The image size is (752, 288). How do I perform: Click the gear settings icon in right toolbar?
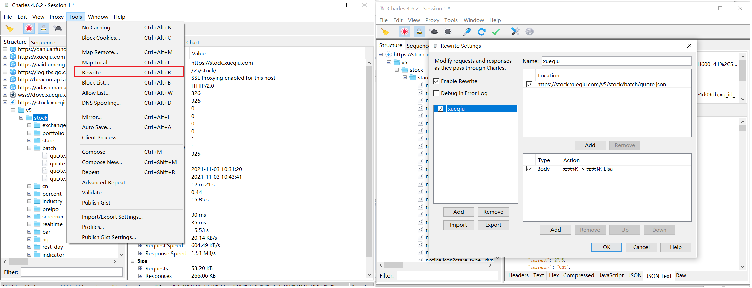[530, 32]
